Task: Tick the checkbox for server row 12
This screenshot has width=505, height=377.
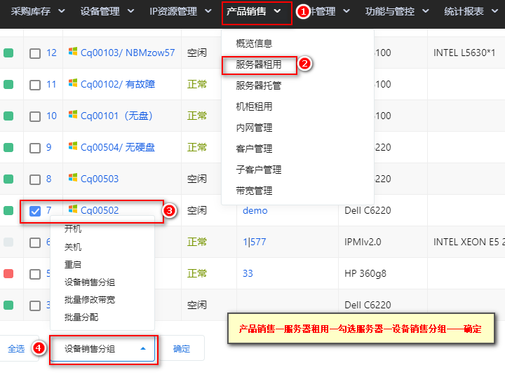Action: (35, 53)
